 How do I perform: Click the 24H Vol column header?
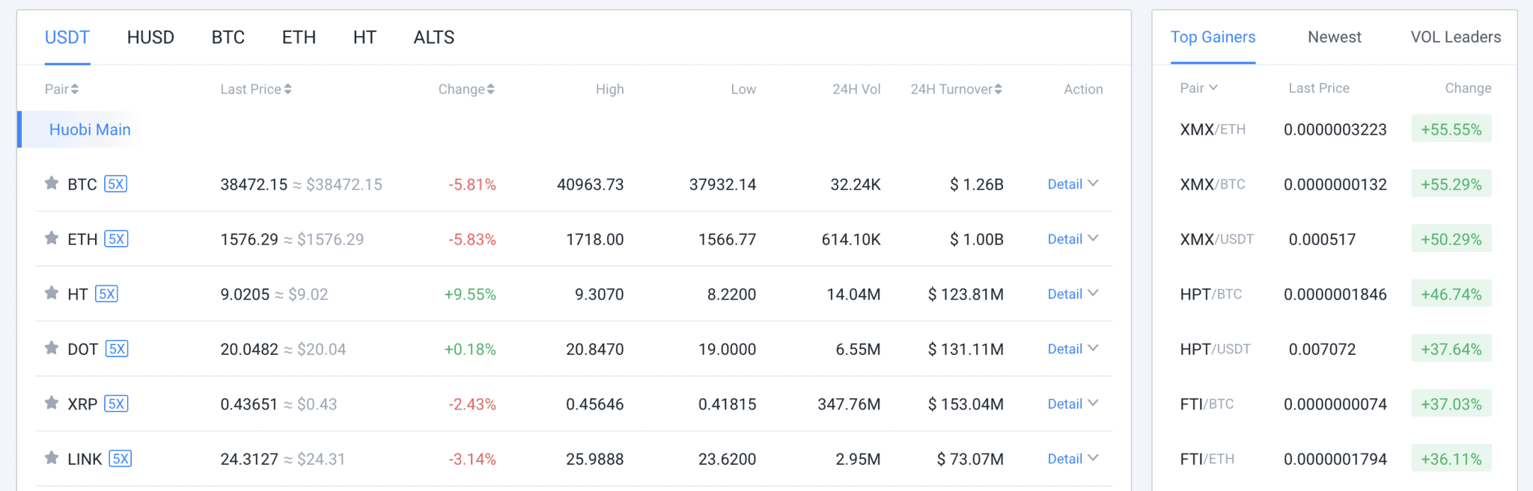click(x=856, y=89)
